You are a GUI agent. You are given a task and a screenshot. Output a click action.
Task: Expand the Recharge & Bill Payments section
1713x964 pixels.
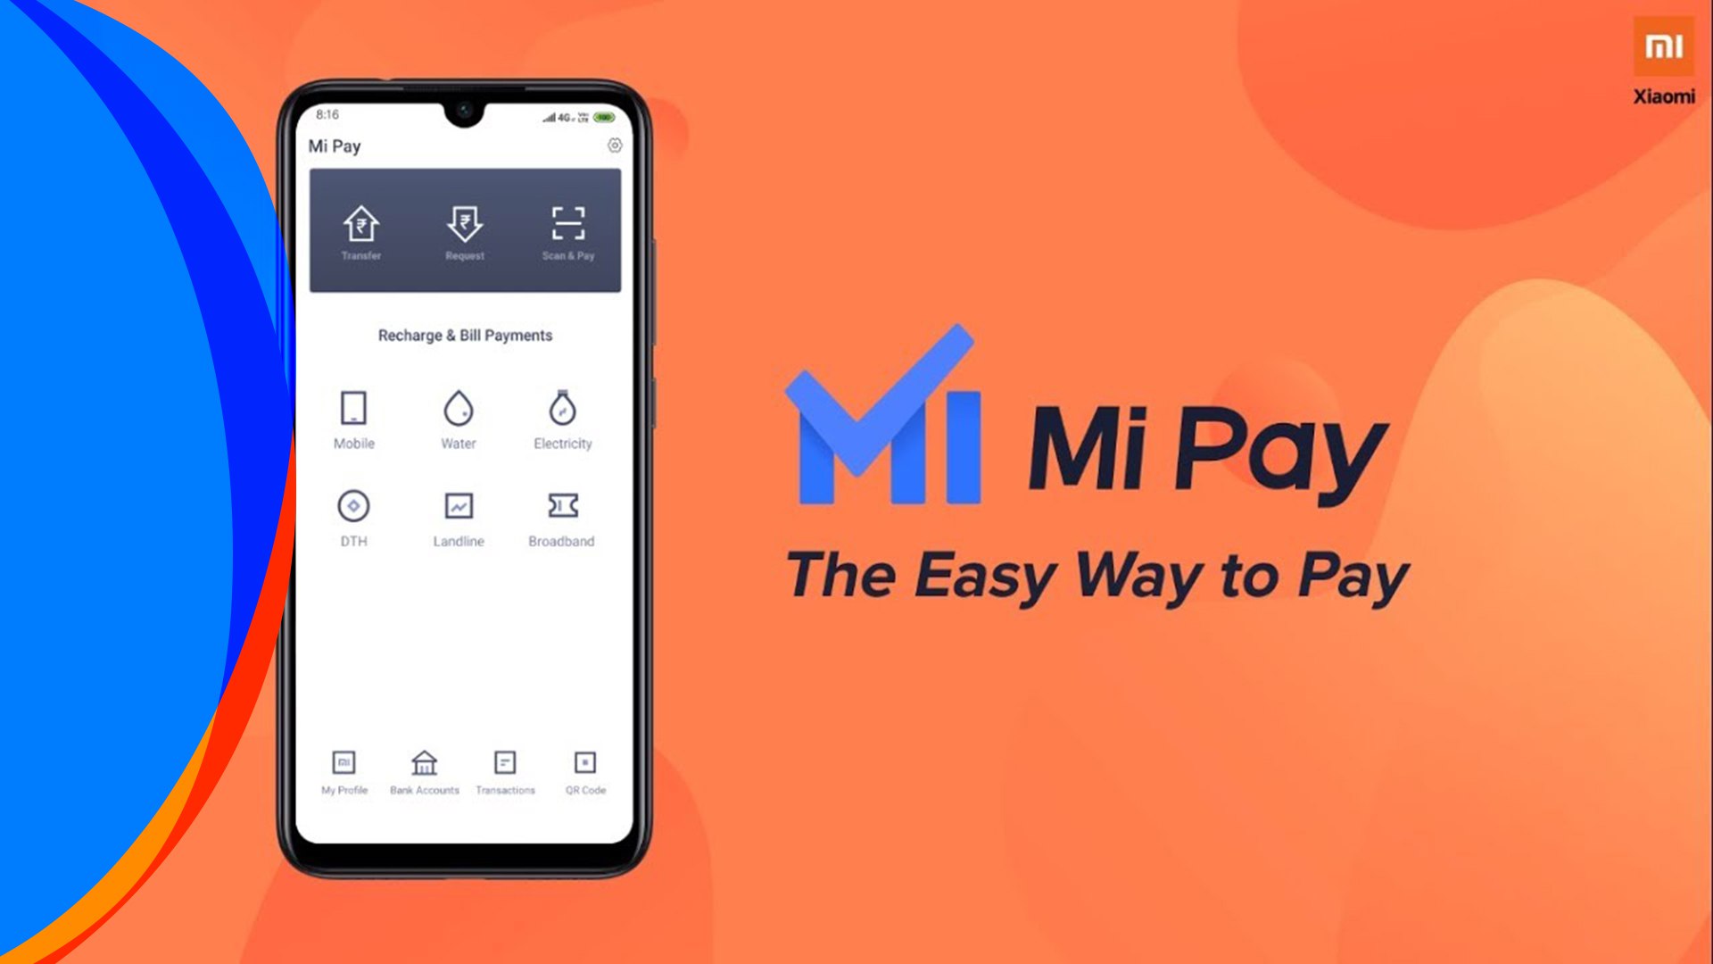click(x=465, y=336)
